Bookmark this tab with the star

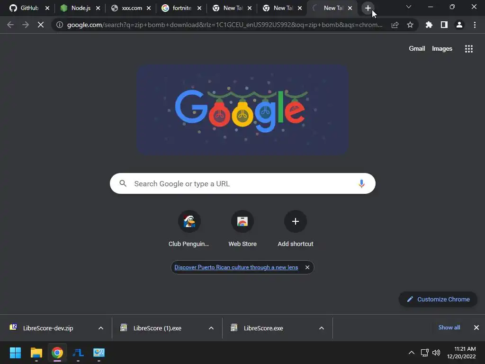[410, 25]
